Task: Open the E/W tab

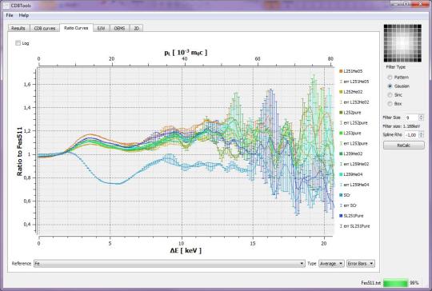Action: click(x=101, y=28)
